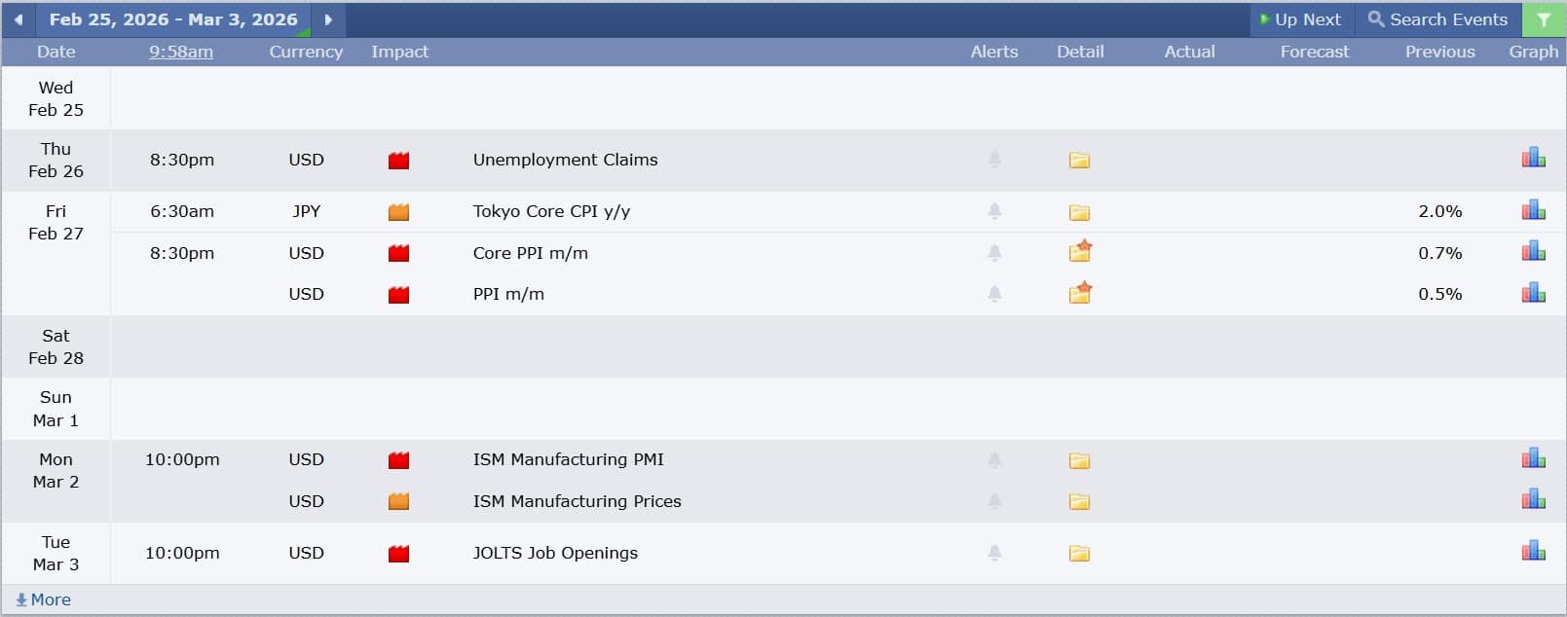The width and height of the screenshot is (1567, 617).
Task: Open detail folder for ISM Manufacturing PMI
Action: pos(1079,460)
